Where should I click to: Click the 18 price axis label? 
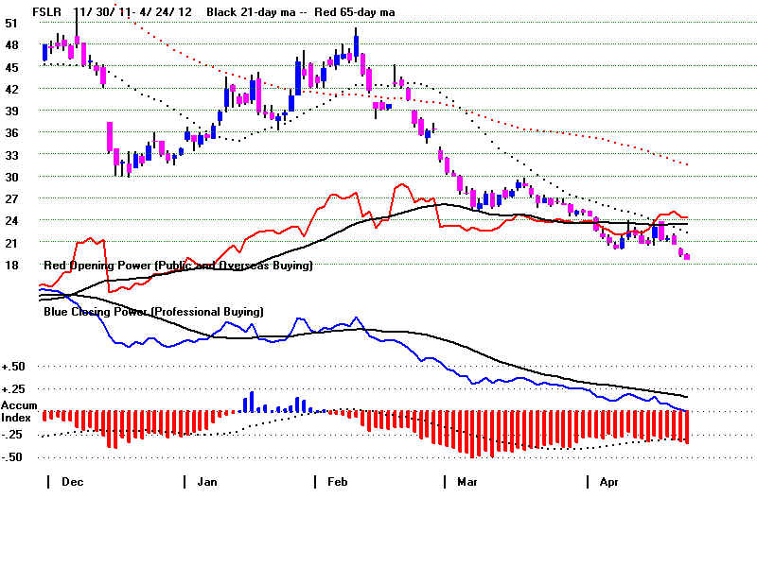[11, 266]
